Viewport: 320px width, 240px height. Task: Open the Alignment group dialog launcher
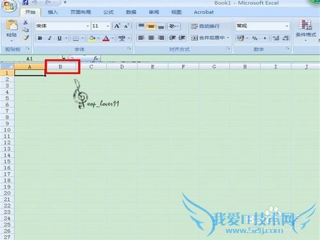click(x=228, y=49)
